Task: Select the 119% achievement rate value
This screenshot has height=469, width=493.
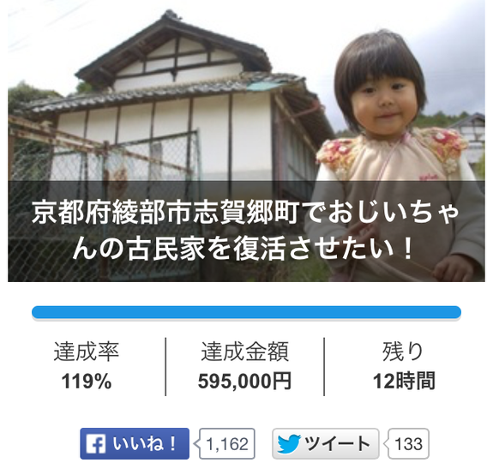Action: click(87, 382)
